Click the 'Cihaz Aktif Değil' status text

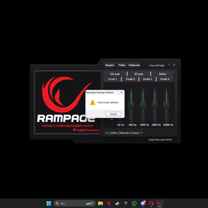157,66
